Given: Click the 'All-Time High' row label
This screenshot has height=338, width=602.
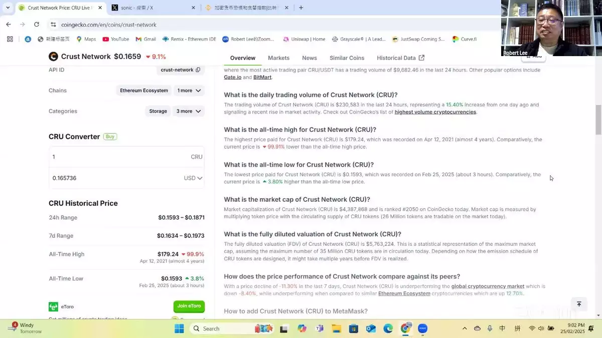Looking at the screenshot, I should (67, 254).
